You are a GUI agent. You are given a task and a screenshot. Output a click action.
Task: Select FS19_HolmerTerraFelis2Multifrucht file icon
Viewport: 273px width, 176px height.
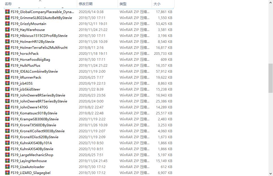point(7,47)
